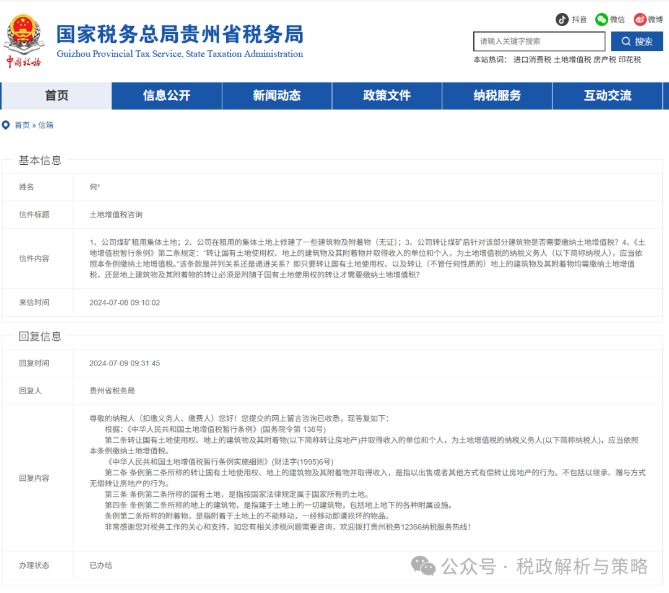Click the WeChat watermark icon at bottom
The height and width of the screenshot is (593, 669).
pos(424,566)
